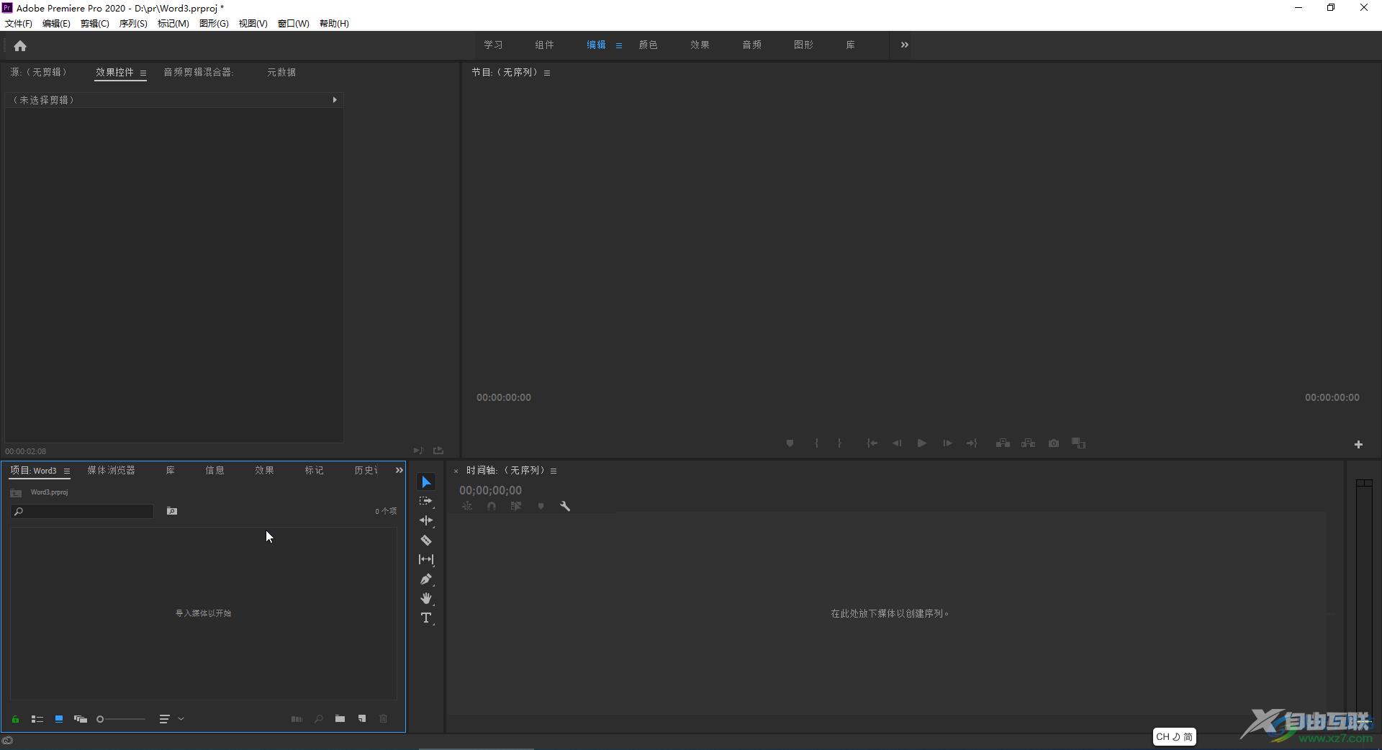Image resolution: width=1382 pixels, height=750 pixels.
Task: Add marker in Program monitor
Action: [790, 443]
